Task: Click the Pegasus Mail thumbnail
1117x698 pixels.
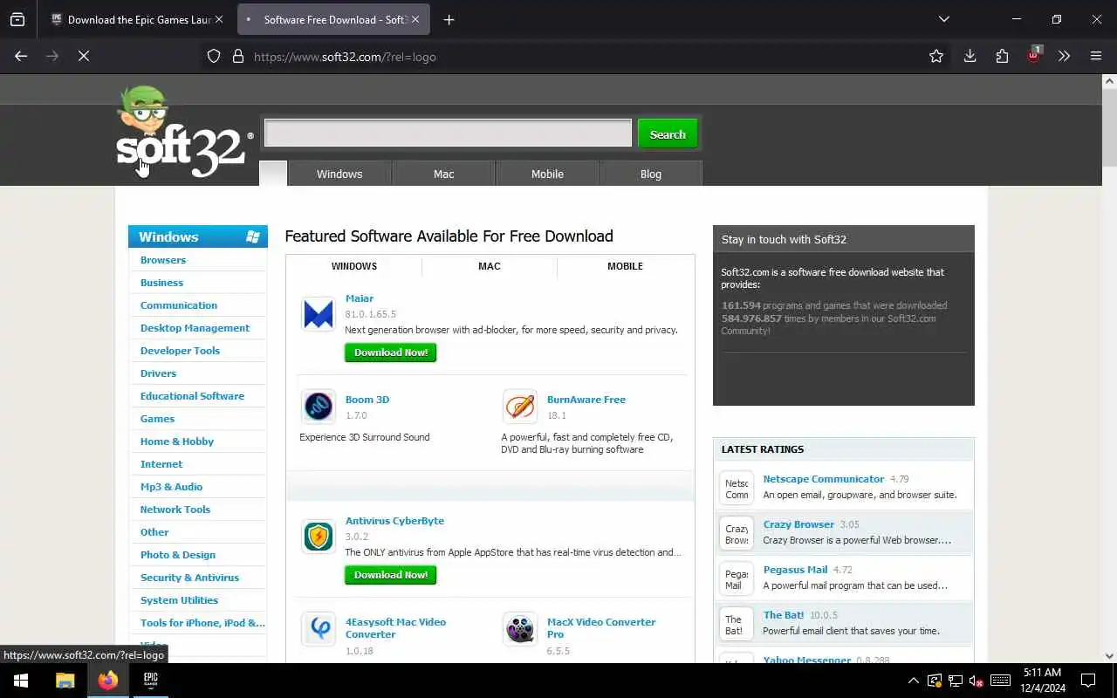Action: [x=737, y=579]
